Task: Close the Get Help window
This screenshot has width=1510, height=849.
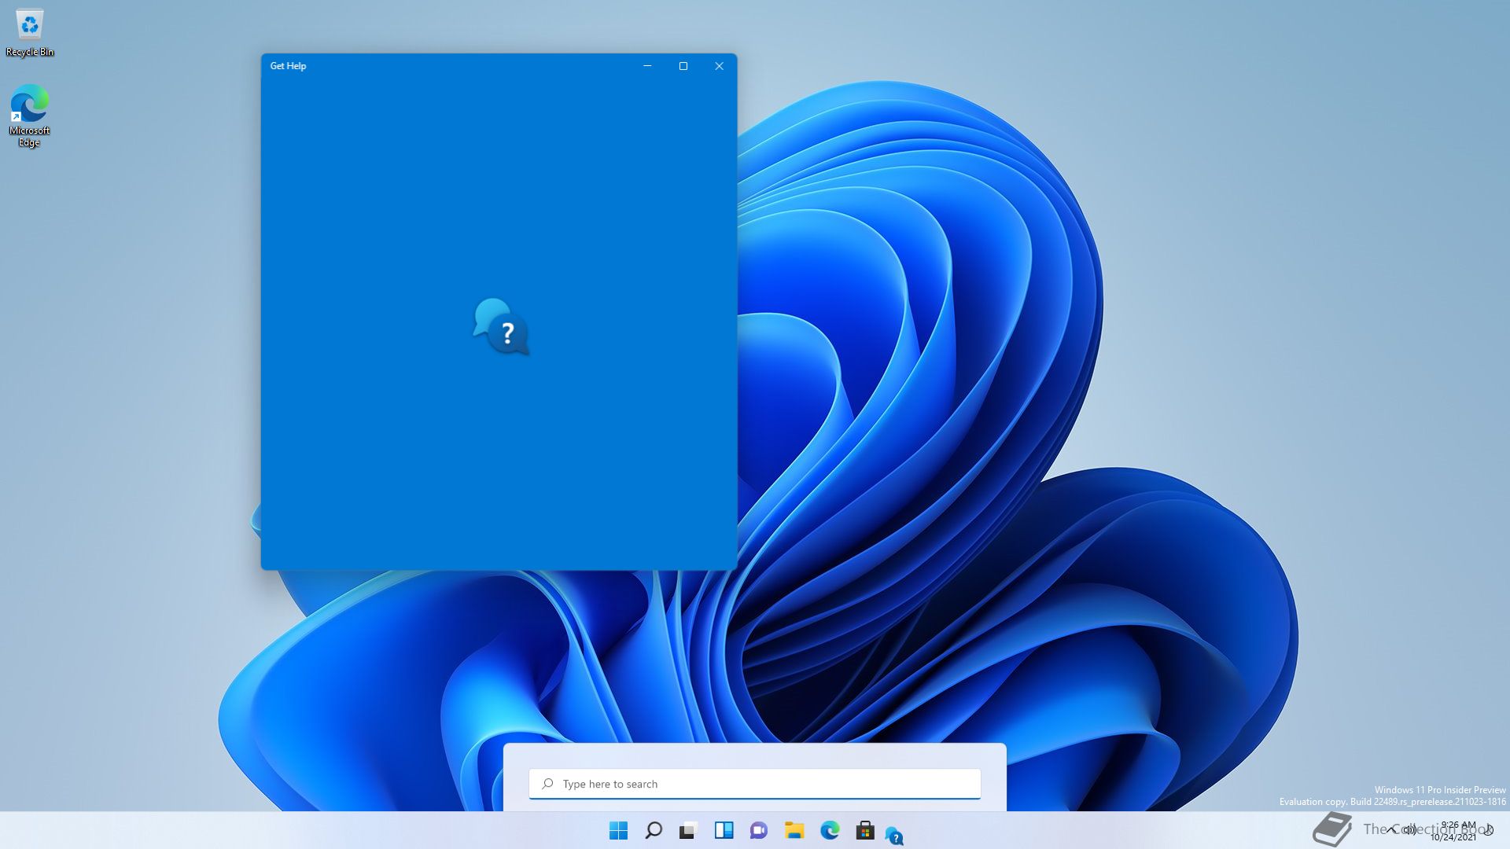Action: click(719, 66)
